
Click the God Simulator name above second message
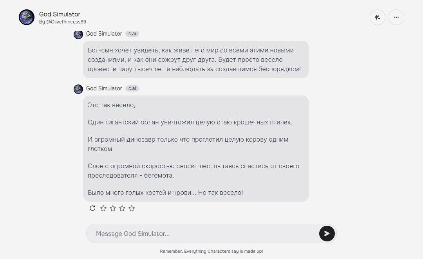pyautogui.click(x=104, y=88)
